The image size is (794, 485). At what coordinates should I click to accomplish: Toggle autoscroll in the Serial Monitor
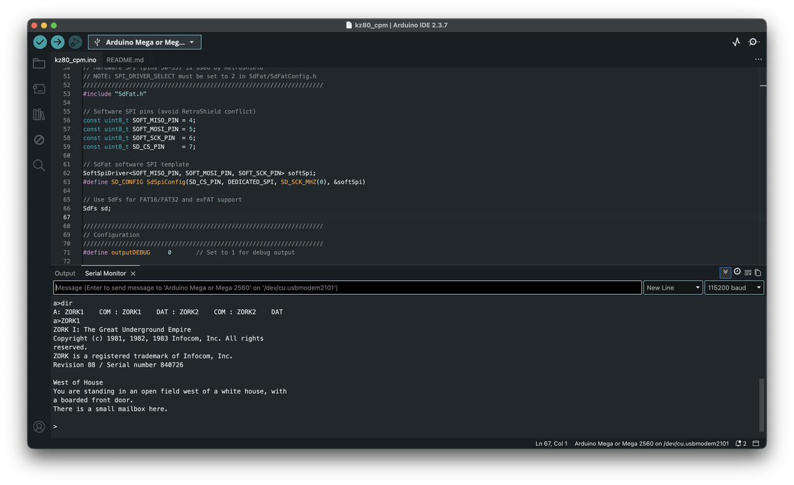(x=725, y=272)
